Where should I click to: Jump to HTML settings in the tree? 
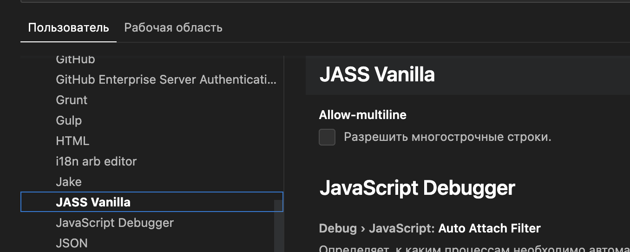tap(72, 141)
